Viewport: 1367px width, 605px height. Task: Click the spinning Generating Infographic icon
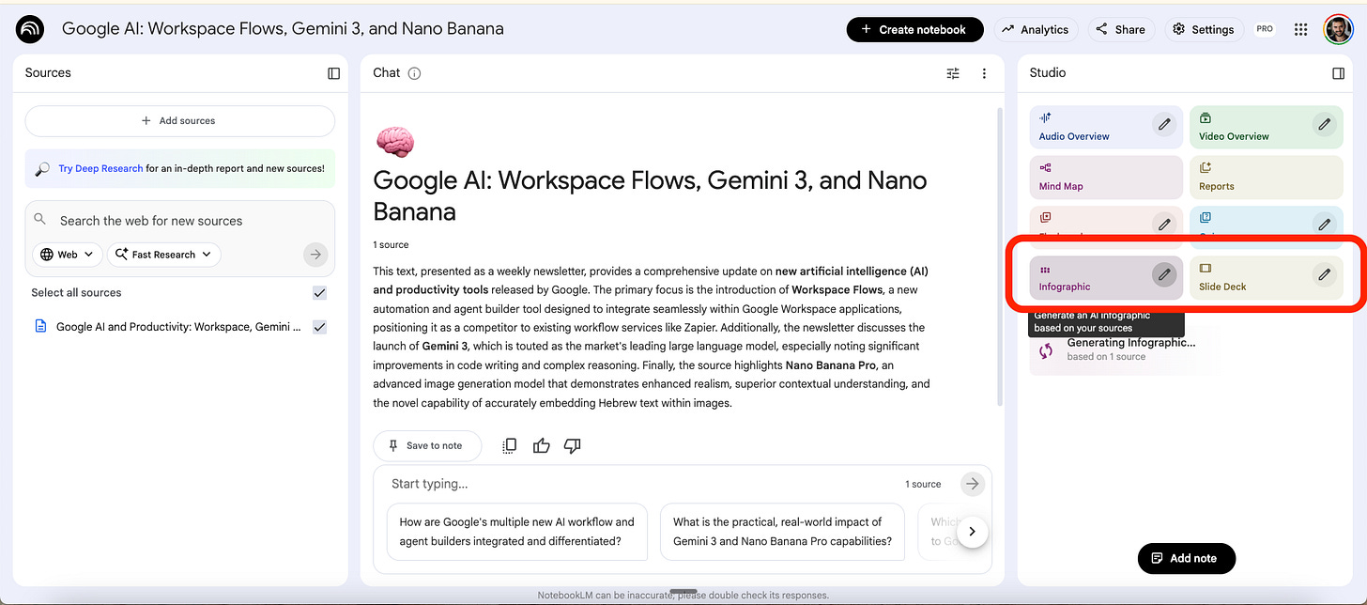pyautogui.click(x=1046, y=351)
